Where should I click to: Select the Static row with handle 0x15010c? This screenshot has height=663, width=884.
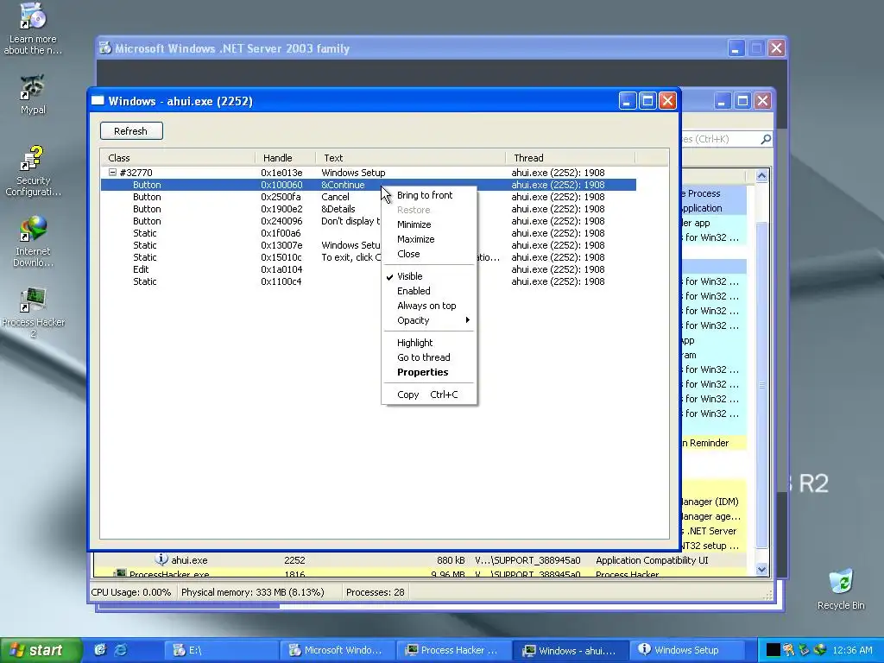pos(368,257)
